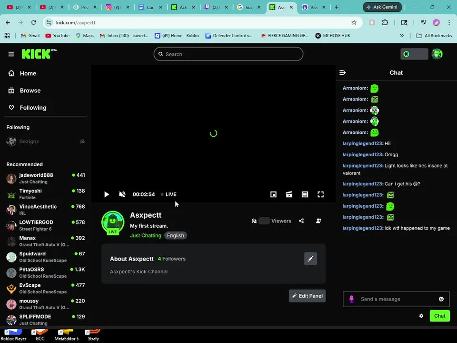The height and width of the screenshot is (343, 457).
Task: Open chat settings gear
Action: 421,316
